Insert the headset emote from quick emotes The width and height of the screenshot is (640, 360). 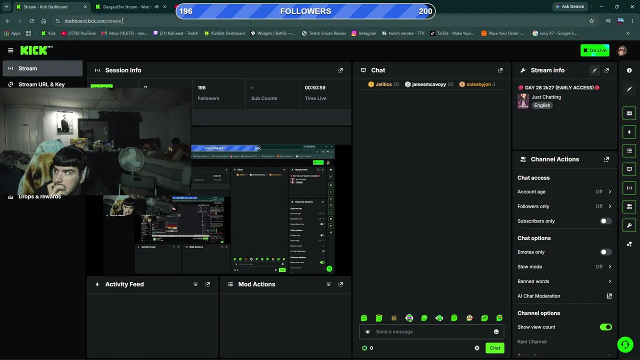[x=439, y=318]
